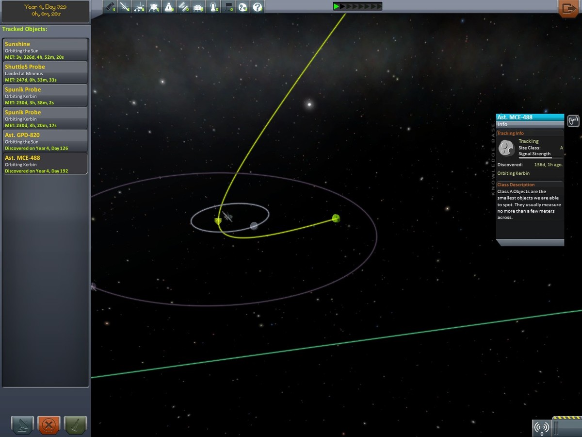Select Spunik Probe with MET 3h, 38m

(46, 96)
